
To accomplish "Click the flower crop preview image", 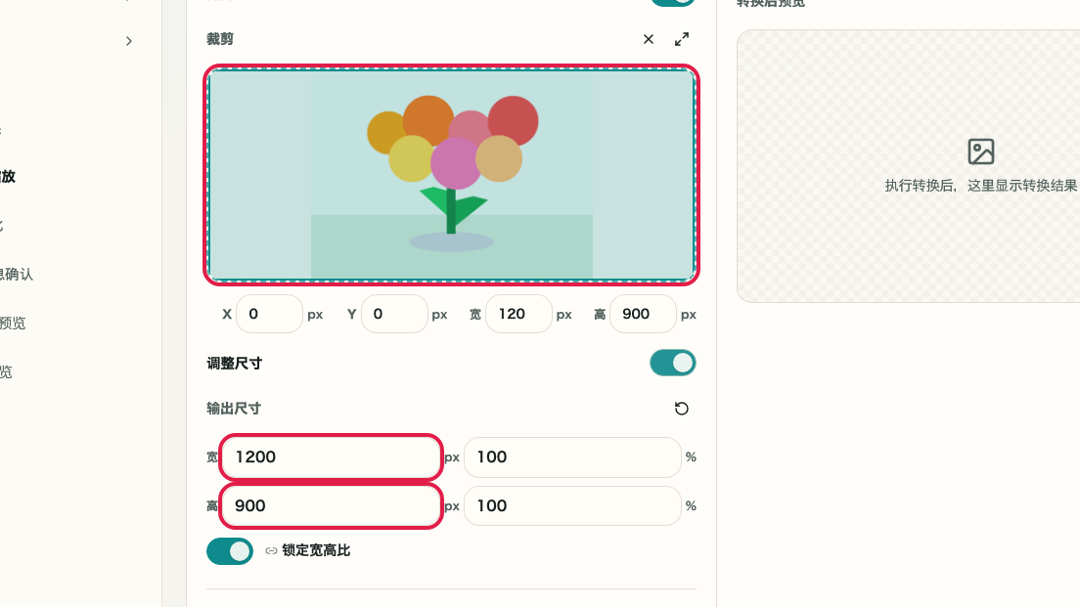I will (452, 175).
